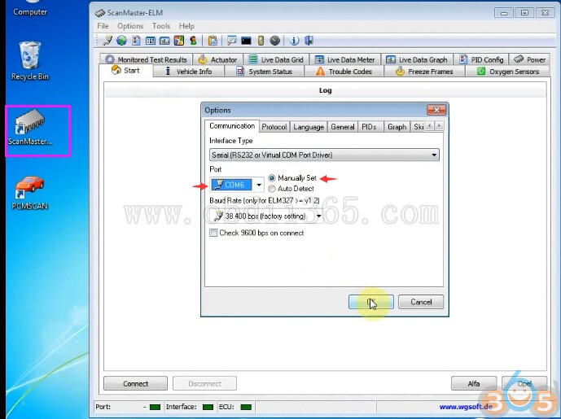Click the data grid toolbar icon

(x=151, y=41)
